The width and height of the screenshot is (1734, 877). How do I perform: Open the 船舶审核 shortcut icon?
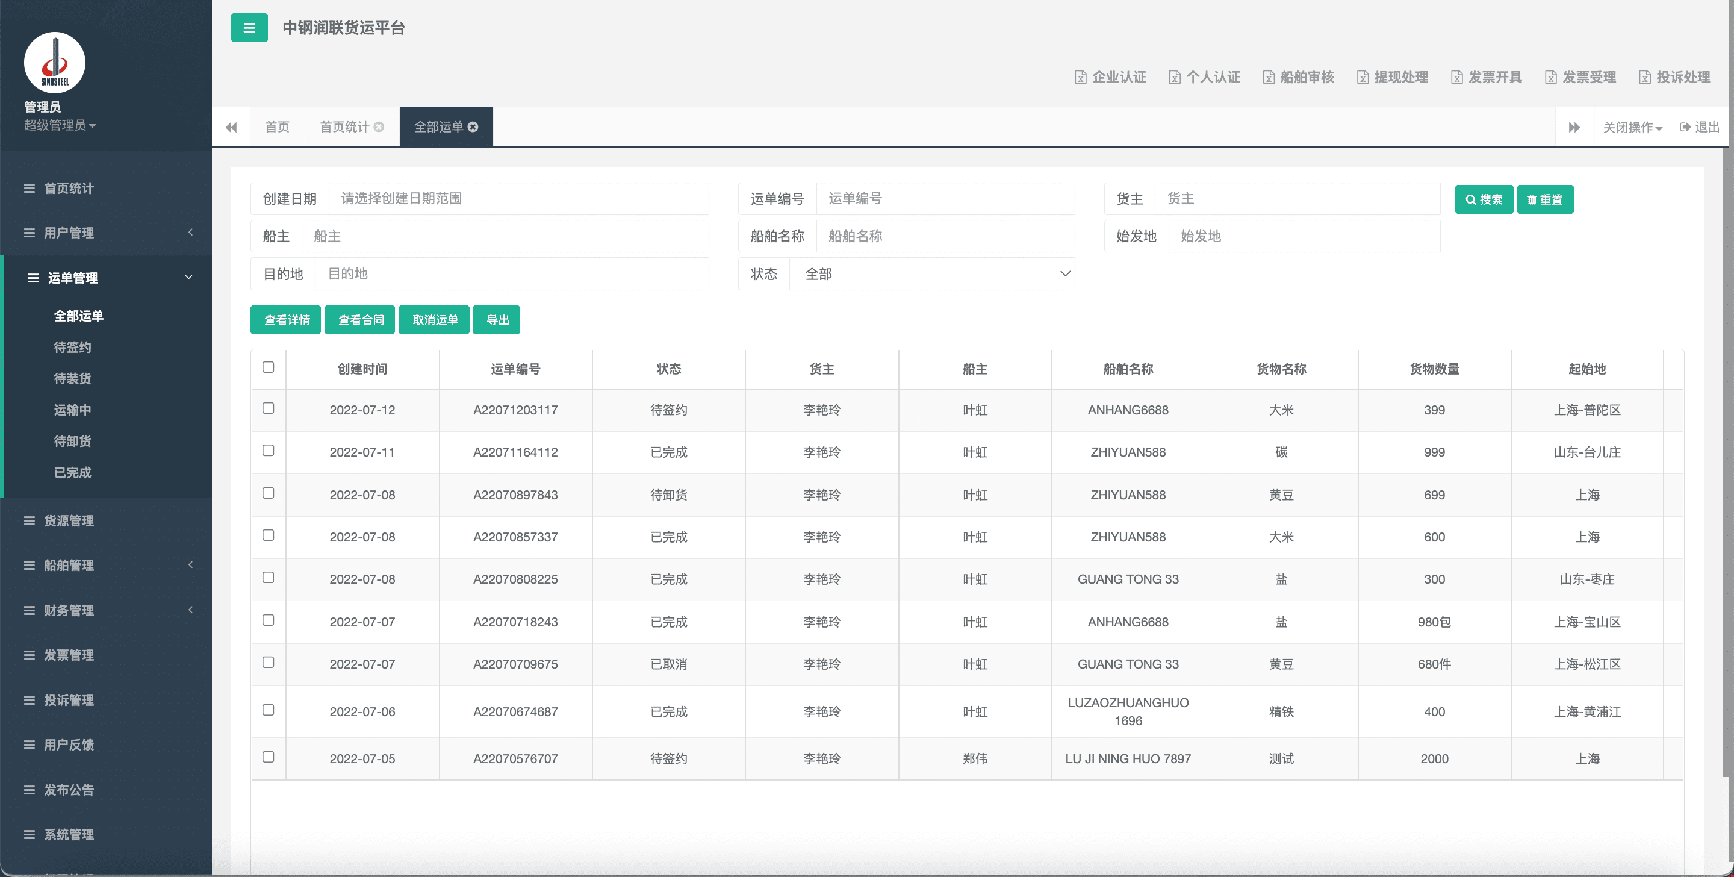click(1269, 78)
